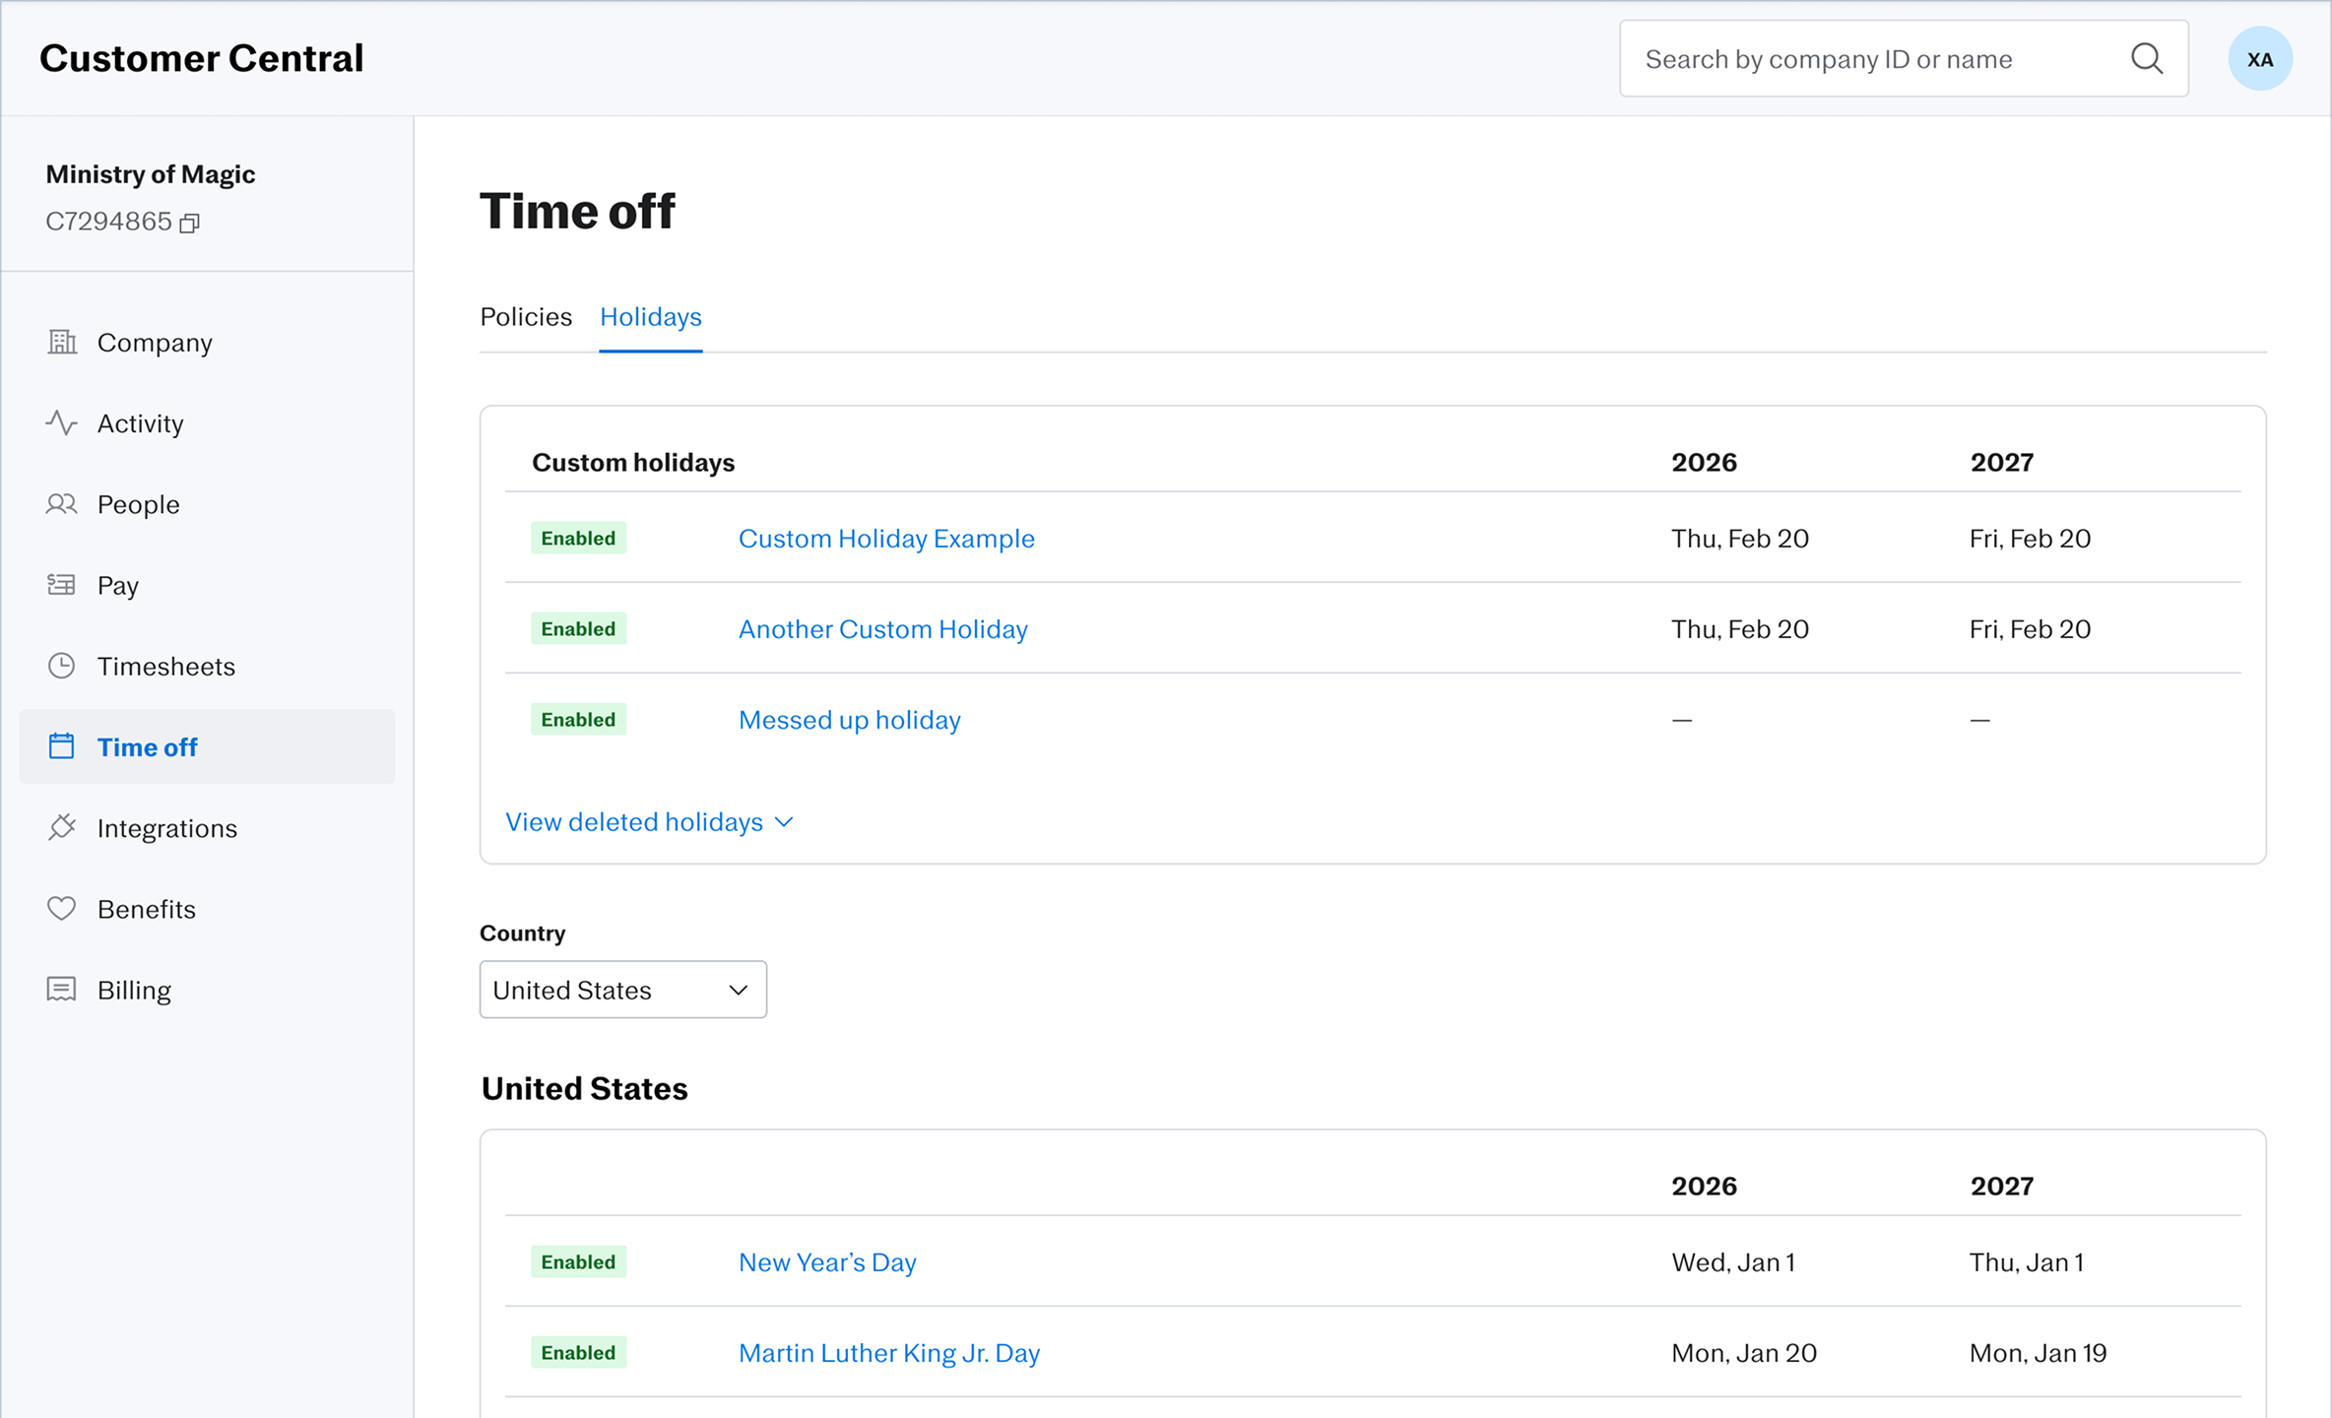Open Another Custom Holiday link
Screen dimensions: 2332x1418
(x=883, y=628)
